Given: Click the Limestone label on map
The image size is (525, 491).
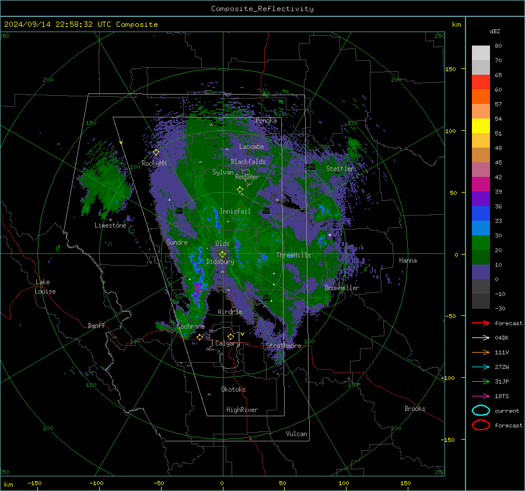Looking at the screenshot, I should tap(110, 225).
